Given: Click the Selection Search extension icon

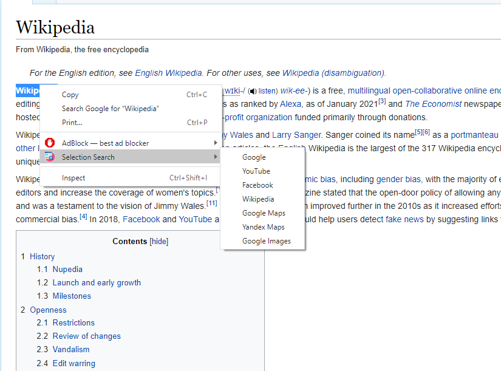Looking at the screenshot, I should pos(50,157).
